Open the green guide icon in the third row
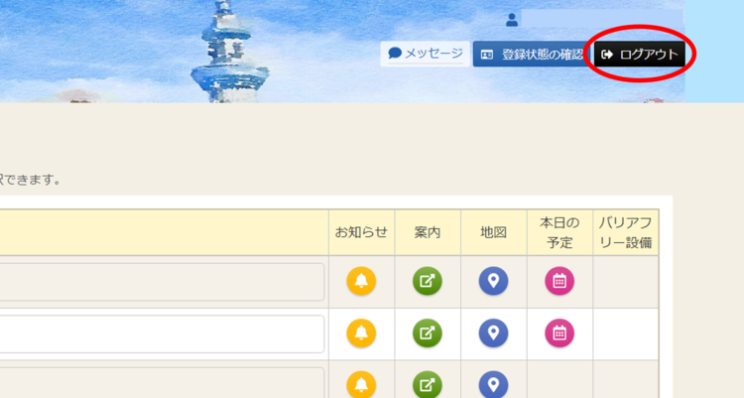744x398 pixels. [428, 383]
